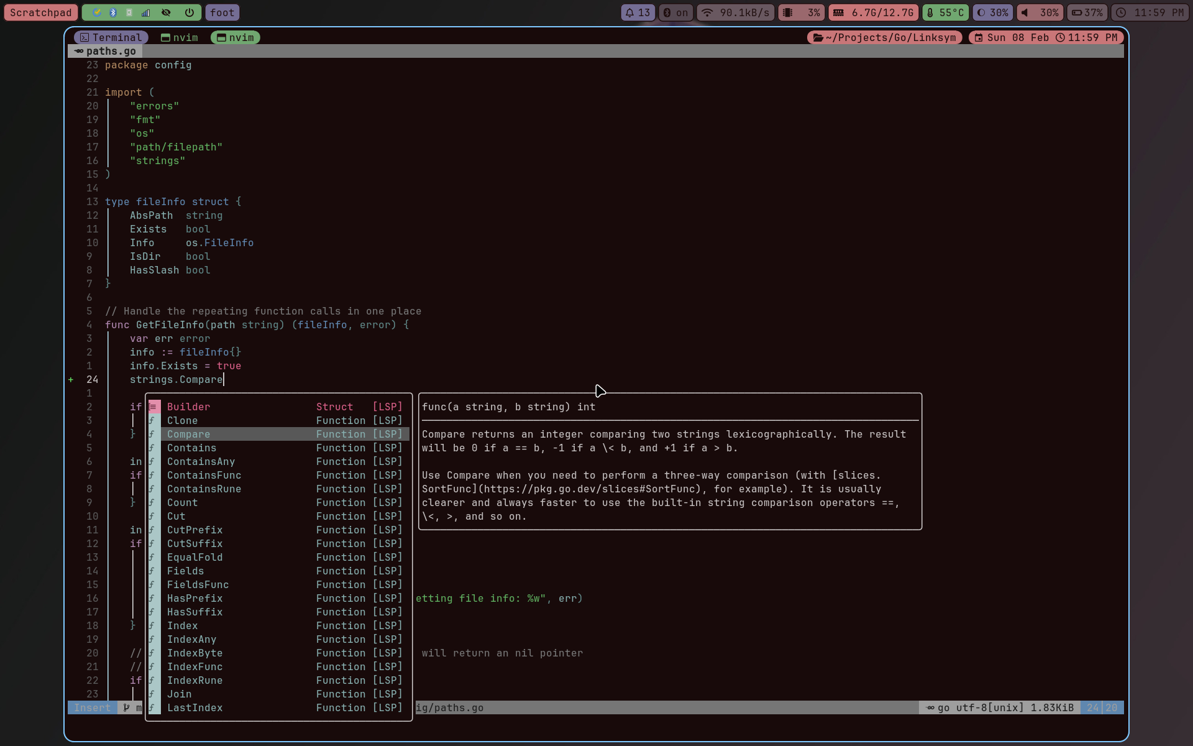Select IndexByte completion entry

278,653
